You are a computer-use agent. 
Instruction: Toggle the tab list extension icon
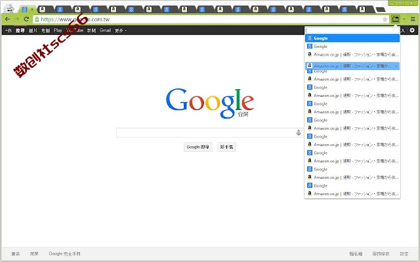tap(395, 19)
